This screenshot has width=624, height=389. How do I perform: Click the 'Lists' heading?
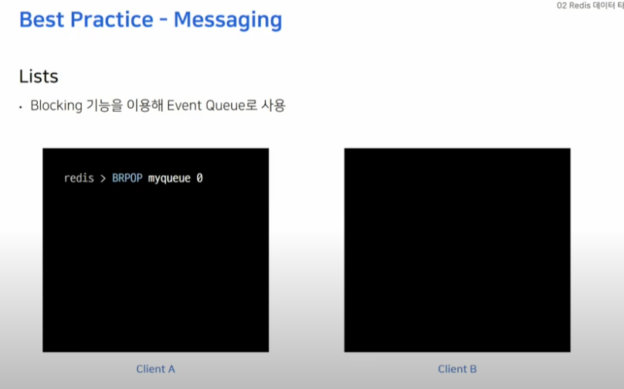pyautogui.click(x=39, y=76)
